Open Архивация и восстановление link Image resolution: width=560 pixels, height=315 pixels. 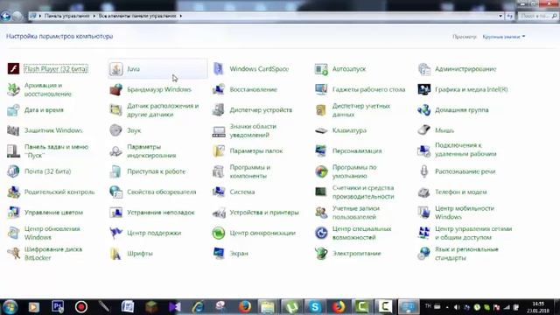pos(48,89)
